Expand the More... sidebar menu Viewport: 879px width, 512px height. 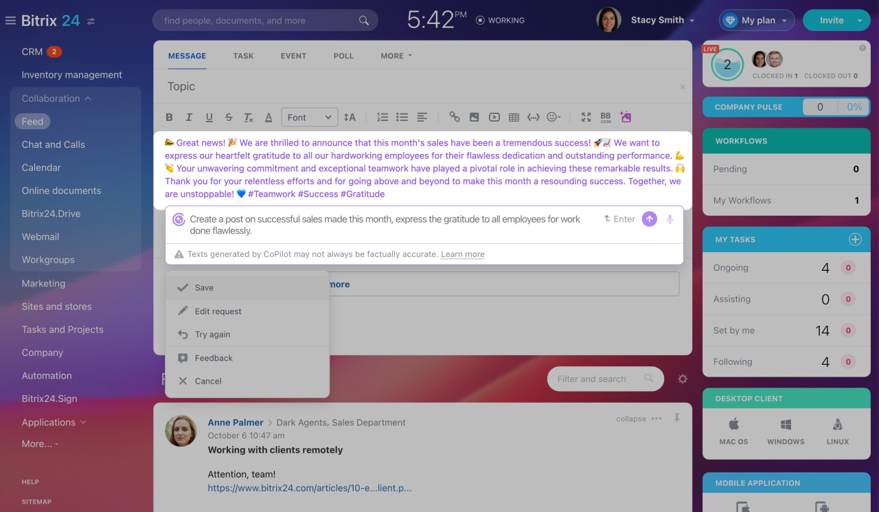point(40,444)
